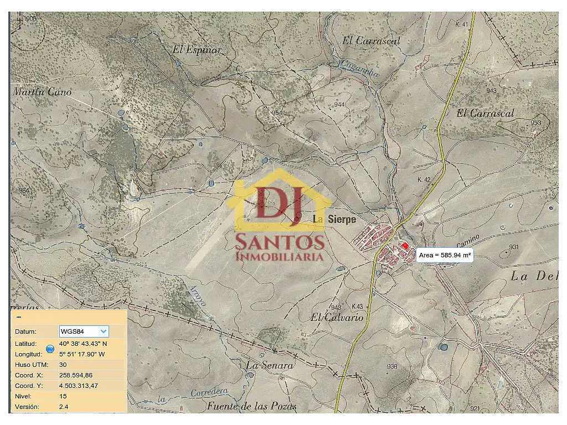
Task: Click the Nivel: label
Action: point(23,396)
